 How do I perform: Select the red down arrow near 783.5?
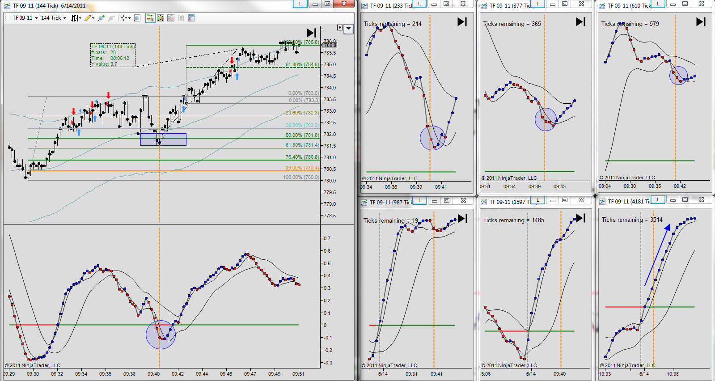point(108,95)
